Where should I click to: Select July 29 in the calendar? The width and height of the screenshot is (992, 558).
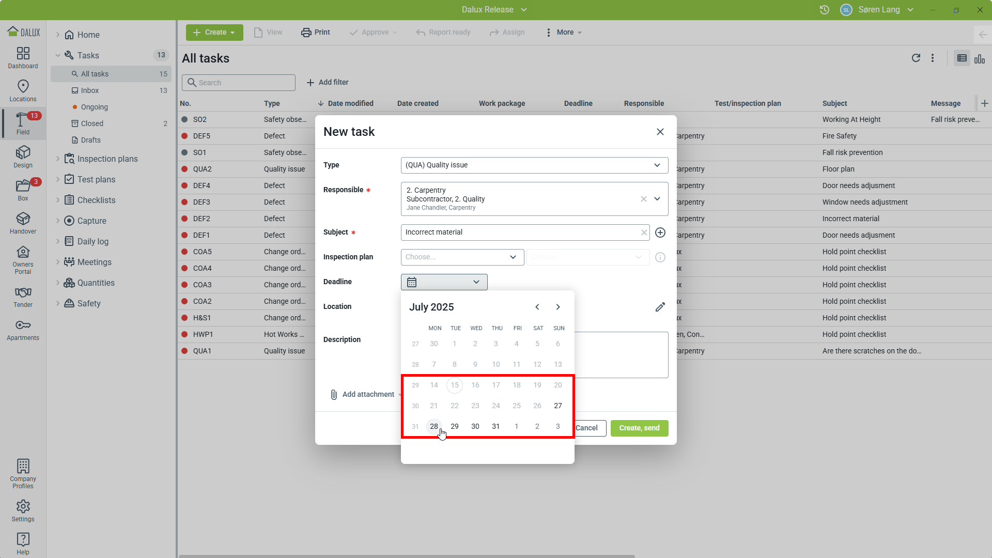tap(454, 426)
